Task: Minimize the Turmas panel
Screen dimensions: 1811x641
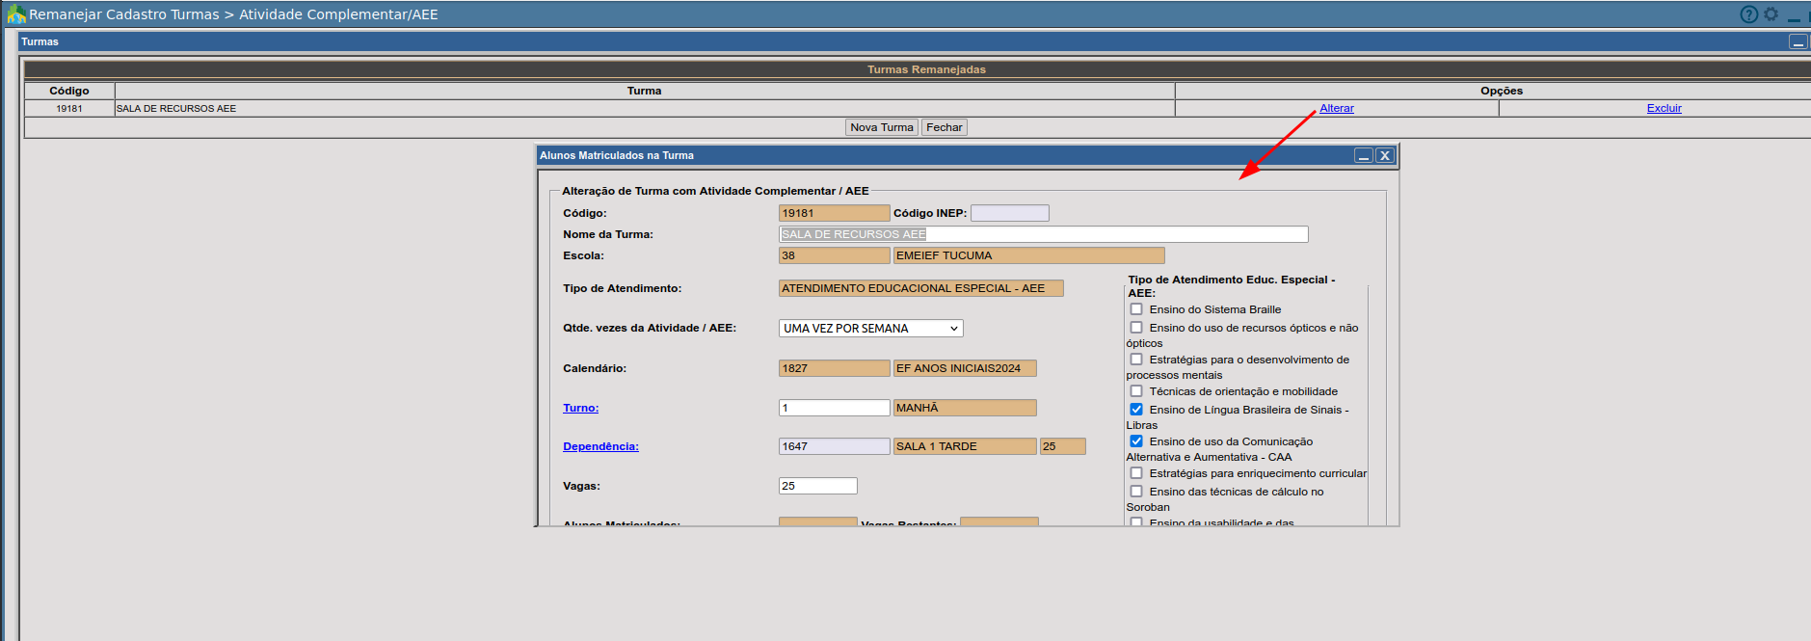Action: click(1798, 41)
